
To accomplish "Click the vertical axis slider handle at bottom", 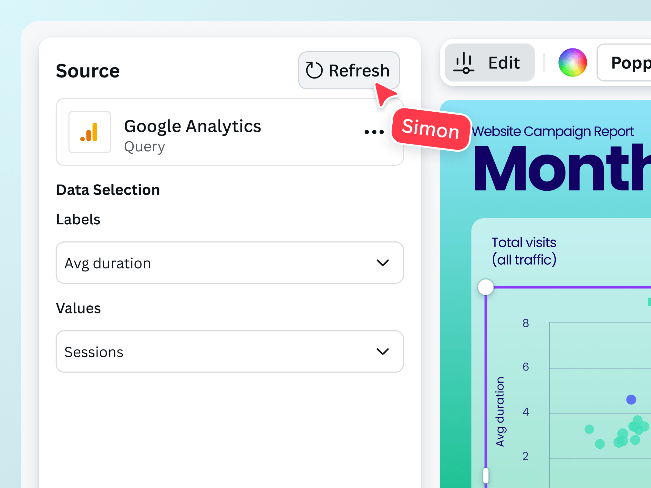I will coord(486,474).
